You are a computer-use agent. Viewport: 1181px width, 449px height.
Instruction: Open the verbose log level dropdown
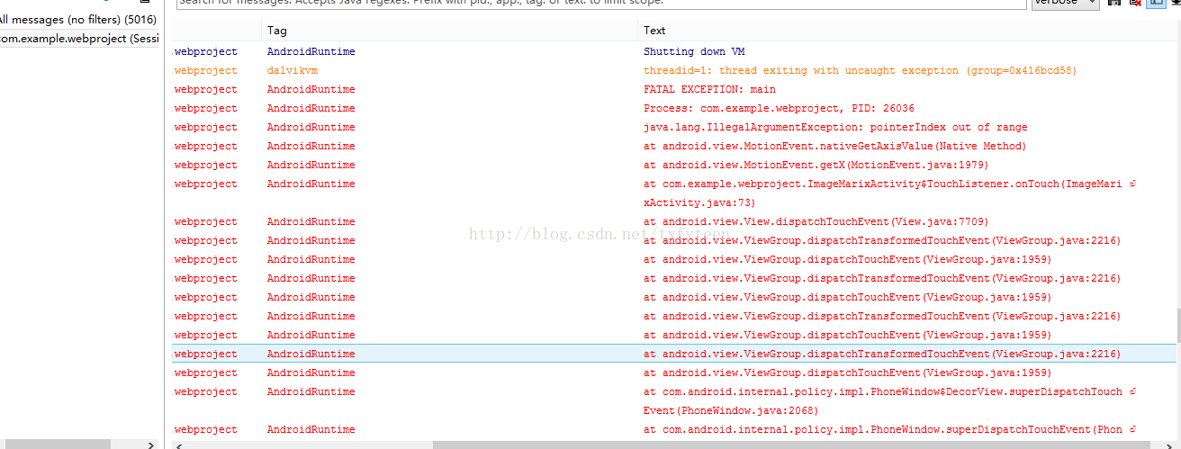1065,4
